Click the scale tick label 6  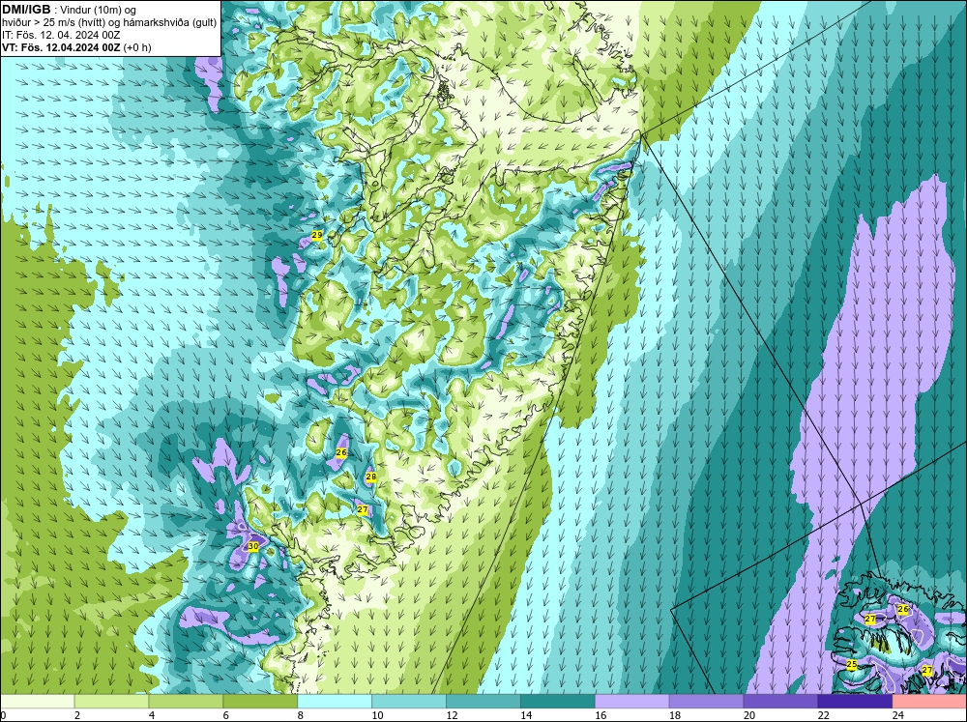[225, 715]
